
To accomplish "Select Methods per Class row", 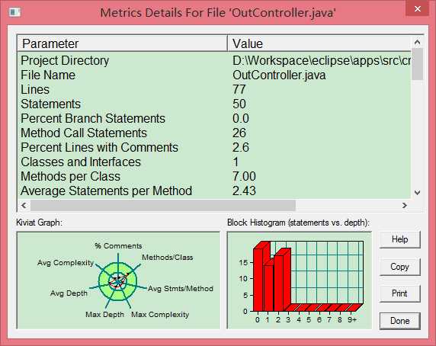I will click(214, 176).
